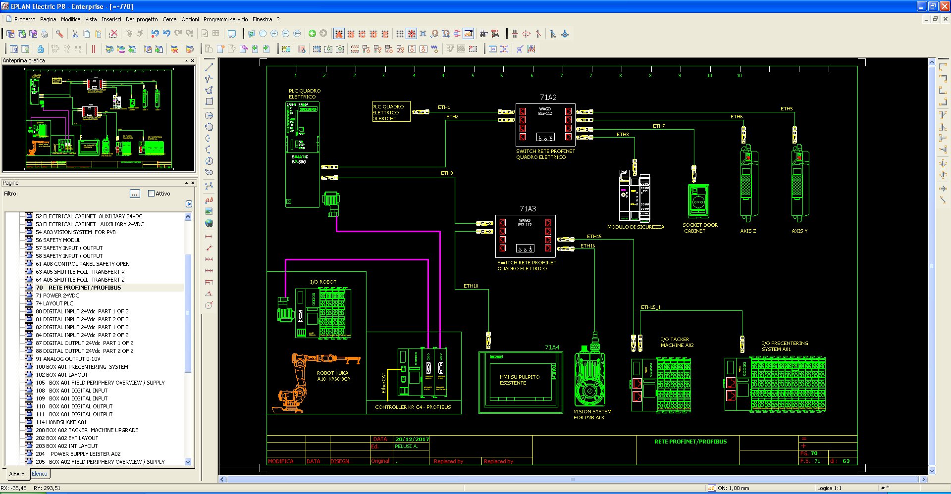Switch to the Albero tab
951x494 pixels.
tap(17, 474)
